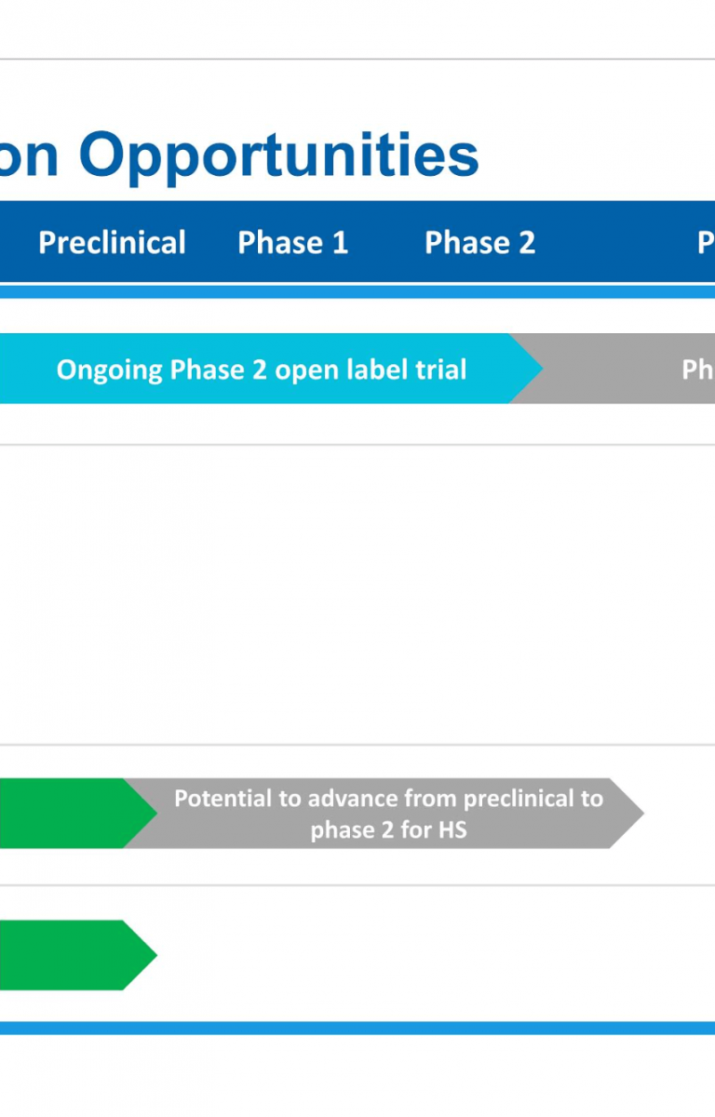The width and height of the screenshot is (715, 1117).
Task: Select the Phase 2 column header
Action: (479, 243)
